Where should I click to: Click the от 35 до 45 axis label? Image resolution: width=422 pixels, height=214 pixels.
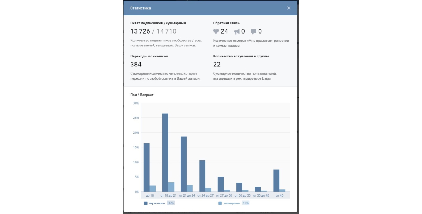pyautogui.click(x=261, y=195)
